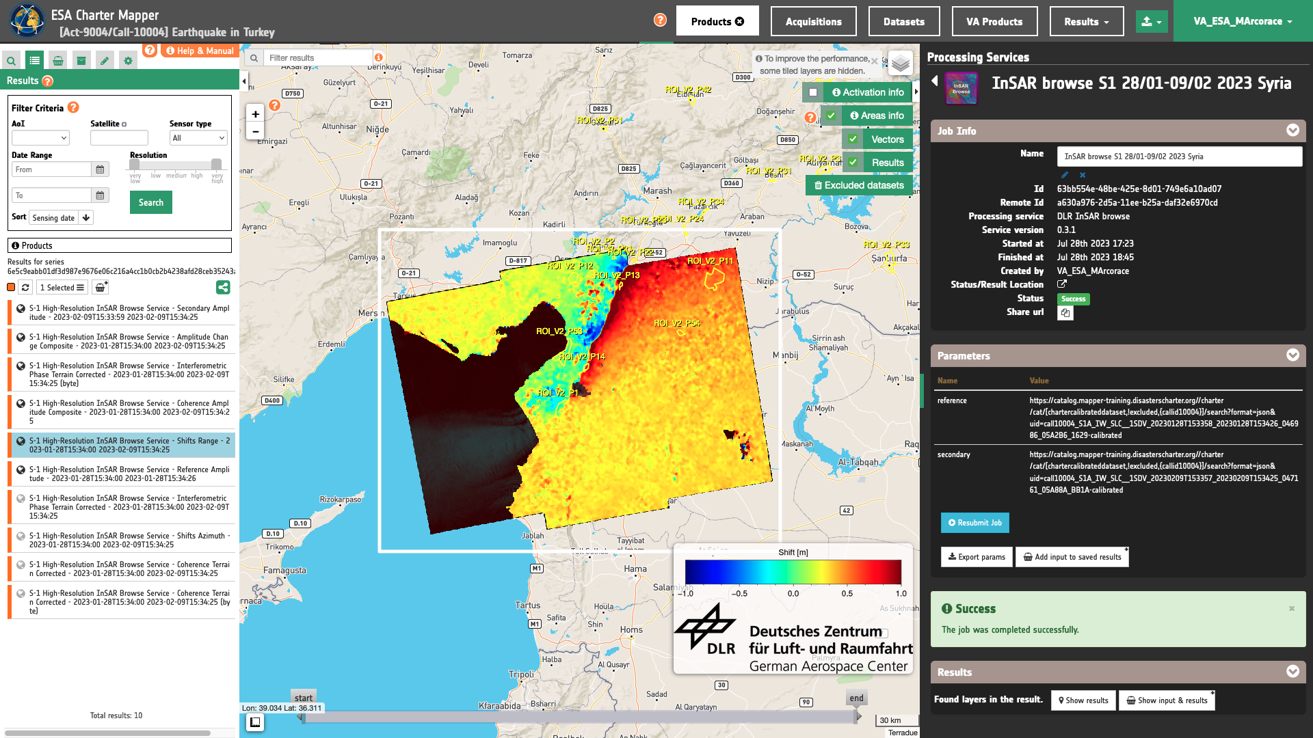The width and height of the screenshot is (1313, 738).
Task: Click the map timeline slider bar
Action: pyautogui.click(x=579, y=717)
